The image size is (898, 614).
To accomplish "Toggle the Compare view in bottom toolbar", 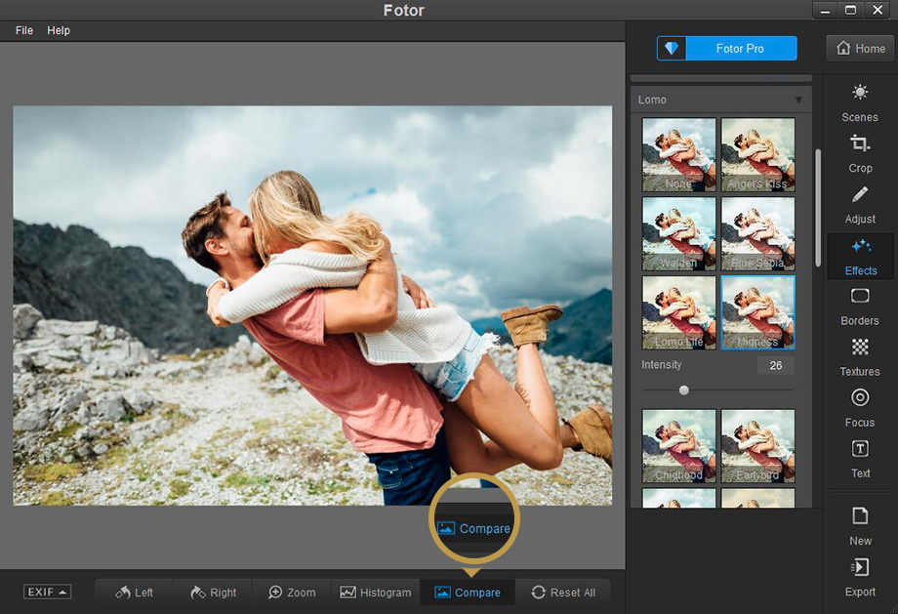I will pyautogui.click(x=468, y=593).
